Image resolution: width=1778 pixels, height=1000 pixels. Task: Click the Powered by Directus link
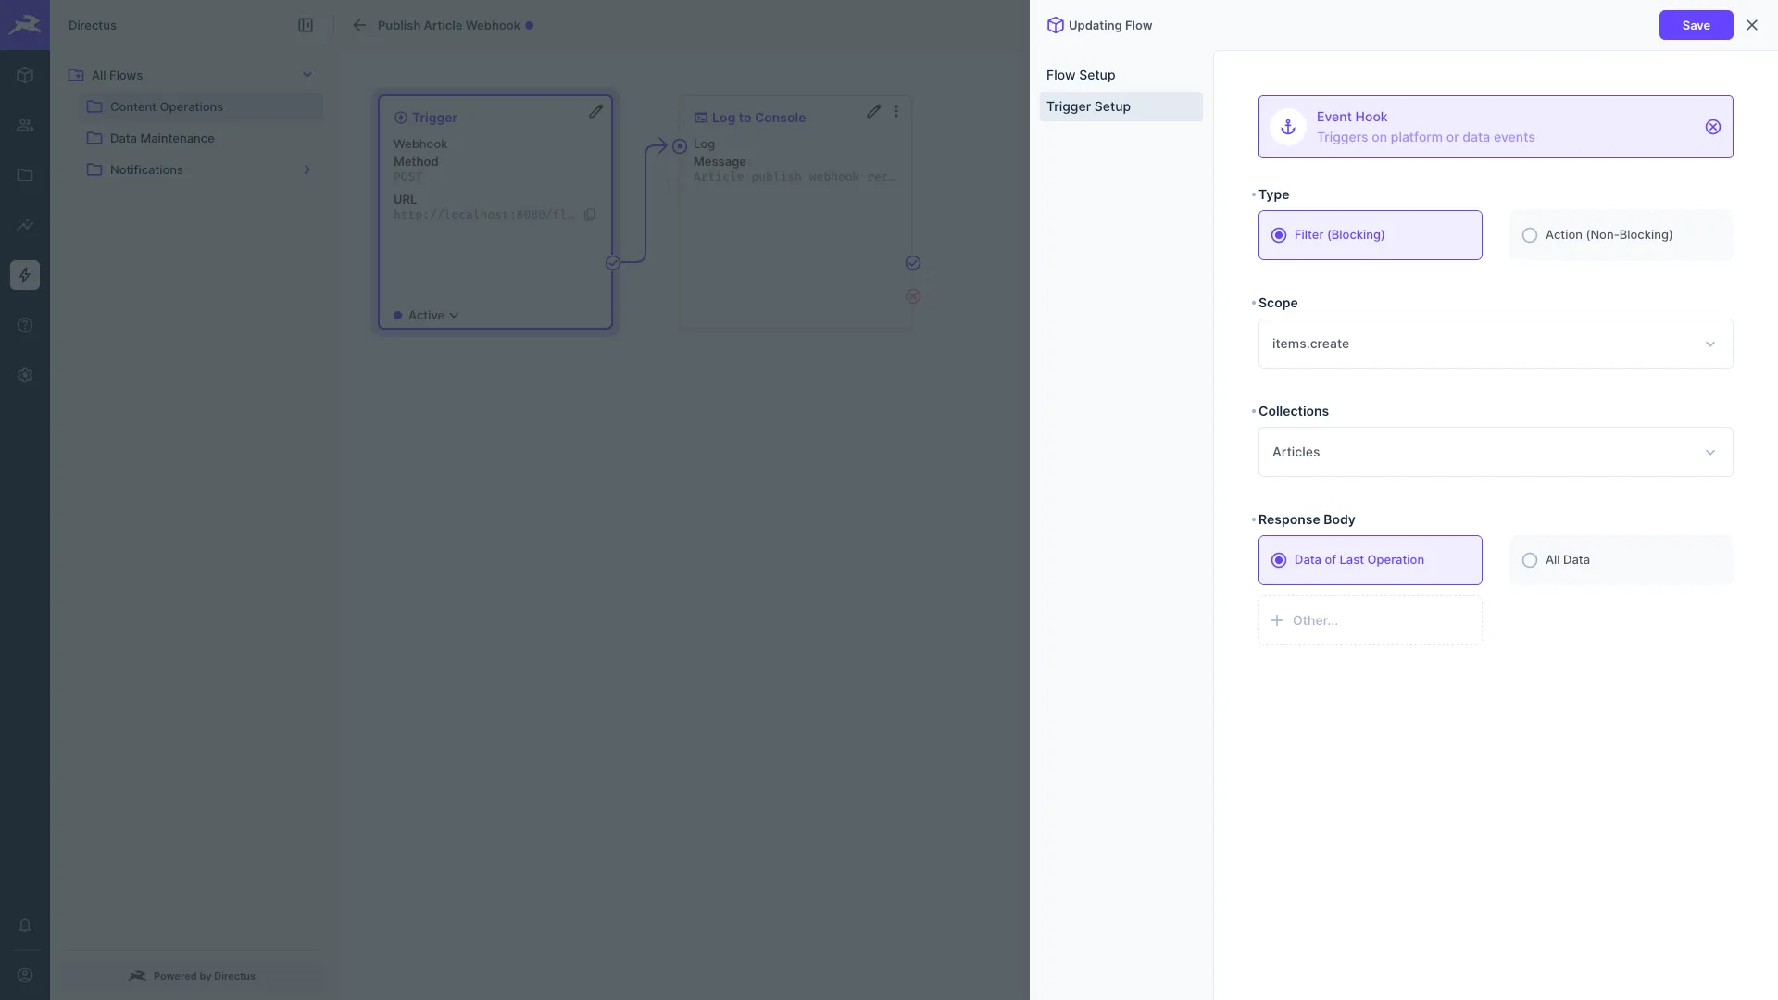192,976
